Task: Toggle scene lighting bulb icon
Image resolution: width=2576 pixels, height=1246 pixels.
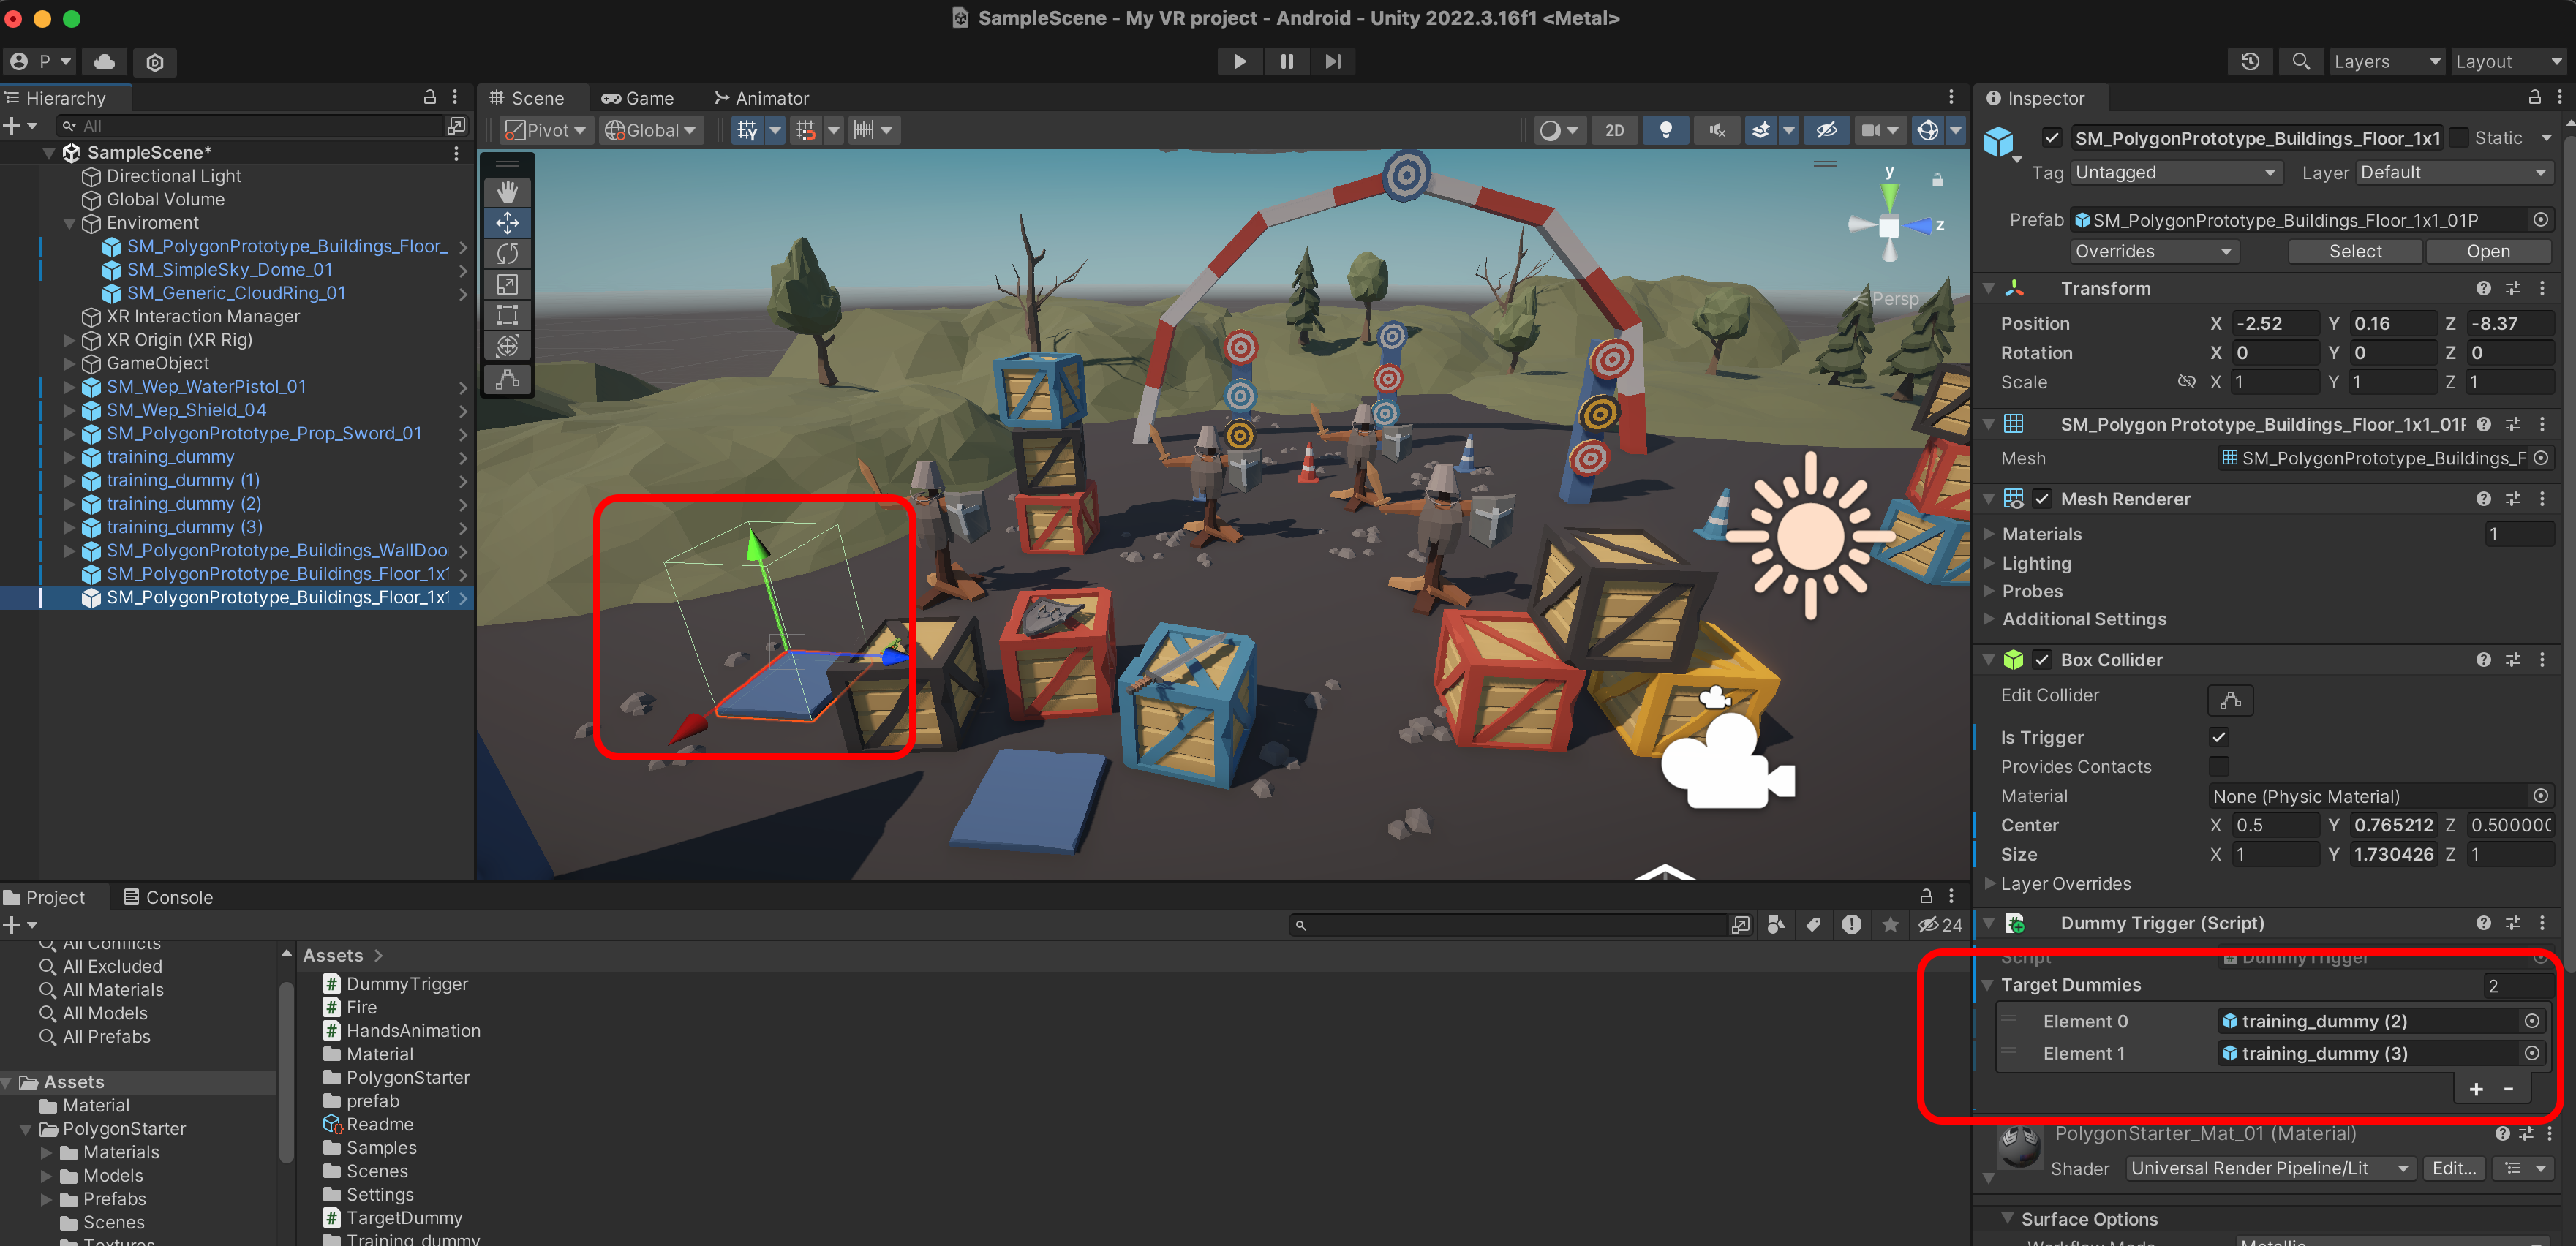Action: click(1665, 130)
